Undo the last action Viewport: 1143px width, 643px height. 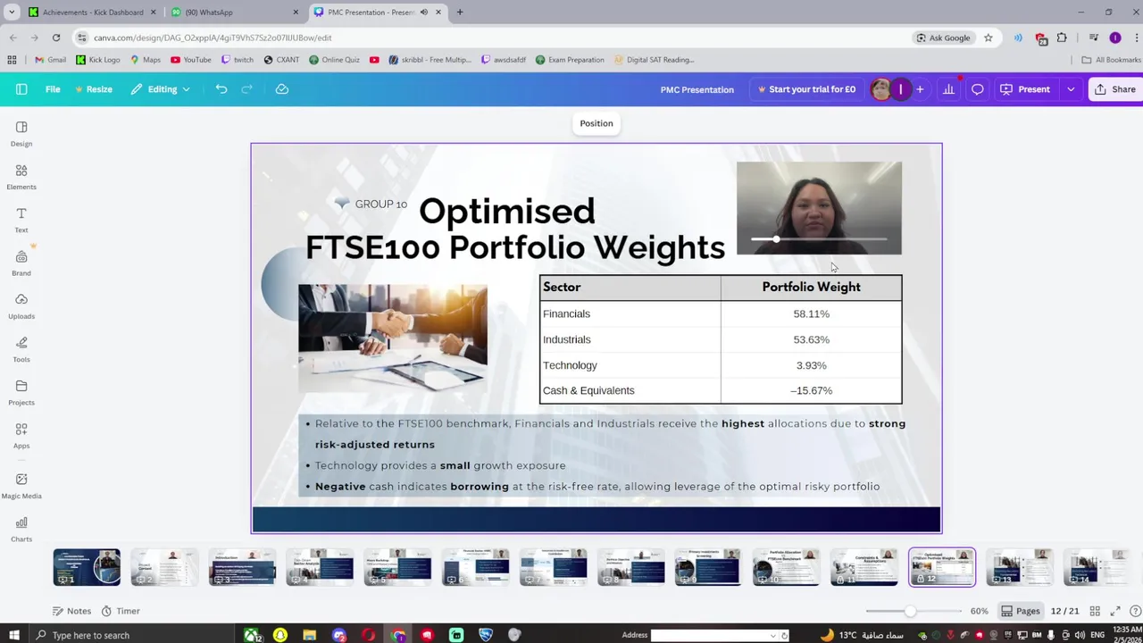coord(221,89)
